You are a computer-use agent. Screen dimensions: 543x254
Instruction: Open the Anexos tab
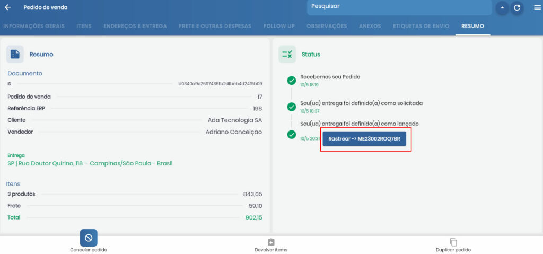pyautogui.click(x=370, y=26)
